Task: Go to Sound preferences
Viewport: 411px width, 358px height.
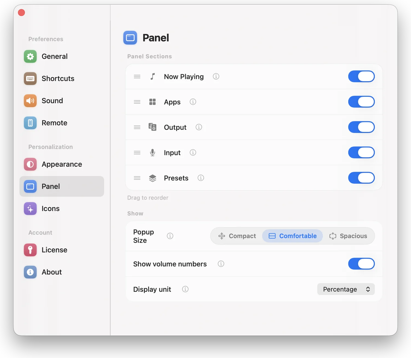Action: coord(62,101)
